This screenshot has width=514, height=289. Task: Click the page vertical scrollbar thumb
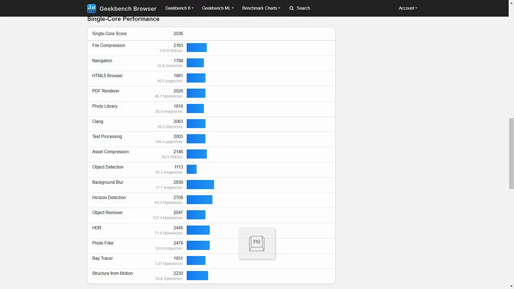511,153
